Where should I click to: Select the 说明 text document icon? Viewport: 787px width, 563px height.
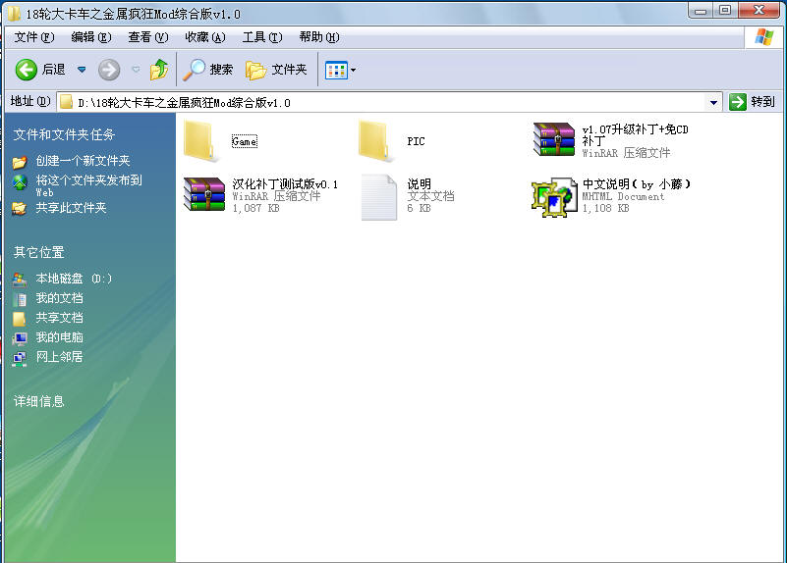click(x=379, y=197)
